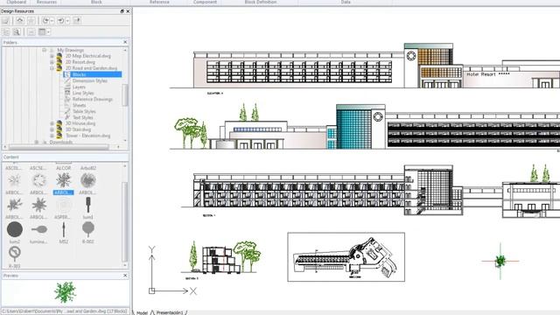560x315 pixels.
Task: Click the icon left of the Views button
Action: 31,31
